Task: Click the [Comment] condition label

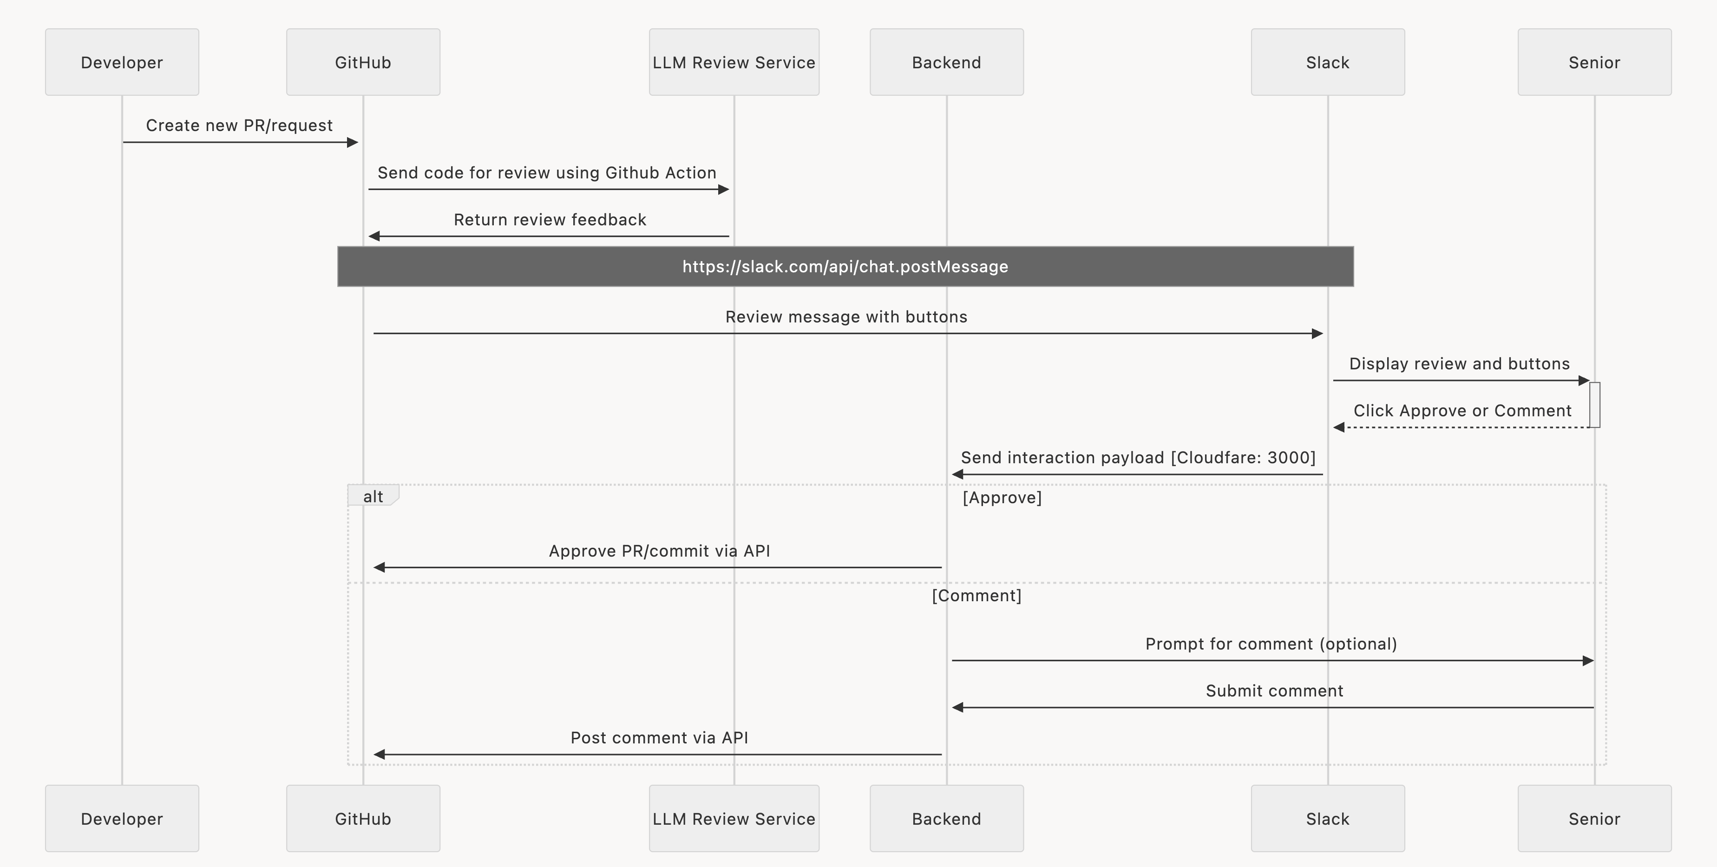Action: tap(976, 596)
